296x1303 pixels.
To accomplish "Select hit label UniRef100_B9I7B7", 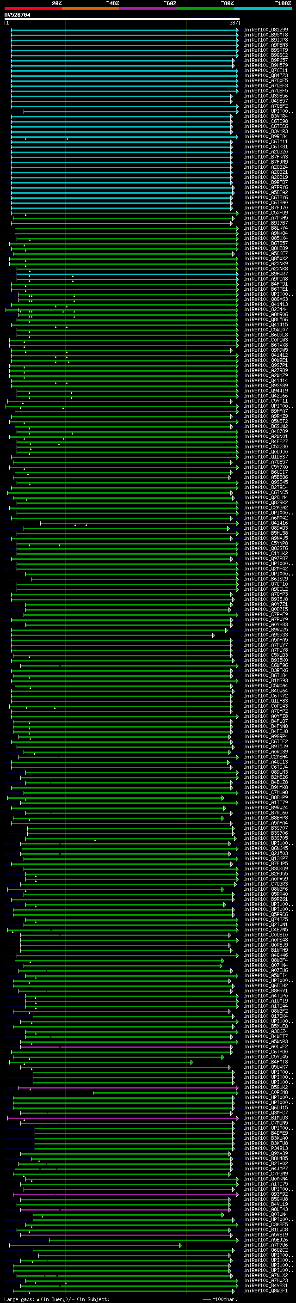I will pyautogui.click(x=265, y=223).
